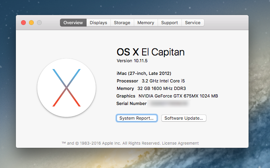This screenshot has height=168, width=270.
Task: Open Software Update... button
Action: click(183, 118)
